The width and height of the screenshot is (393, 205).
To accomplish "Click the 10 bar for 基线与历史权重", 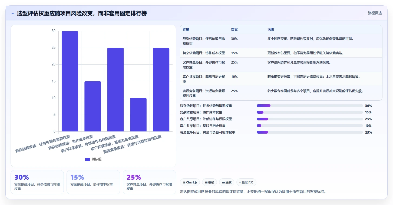I will 138,115.
